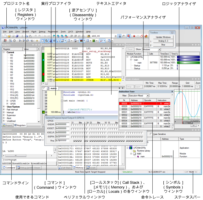Toggle the bit 31 IODIR checkbox
203x200 pixels.
72,125
